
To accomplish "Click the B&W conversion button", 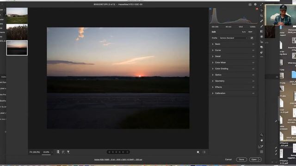I will [250, 32].
